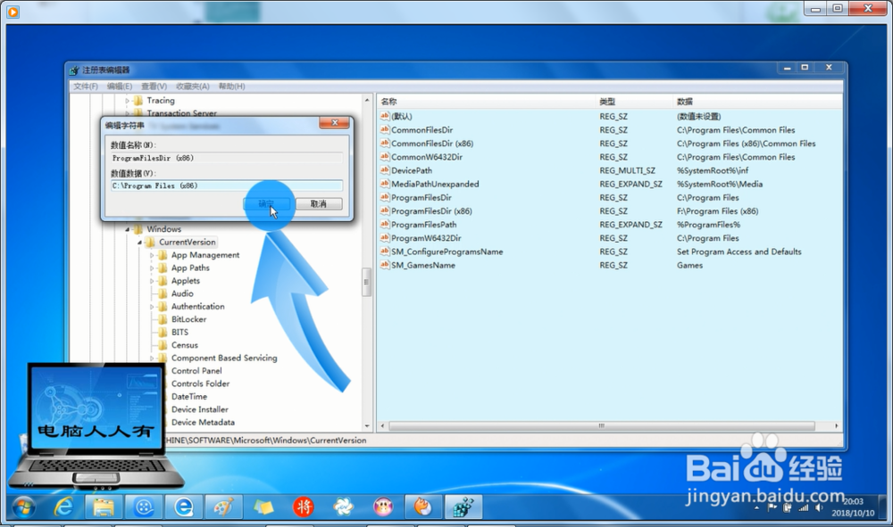Viewport: 893px width, 527px height.
Task: Select the ProgramFilesPath value icon
Action: click(x=384, y=225)
